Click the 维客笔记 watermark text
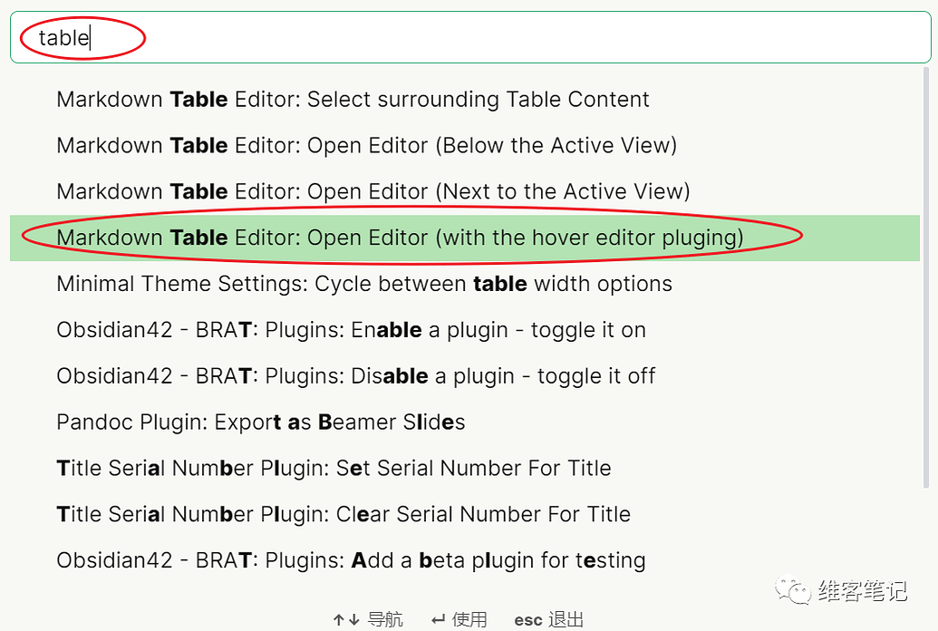 [861, 592]
